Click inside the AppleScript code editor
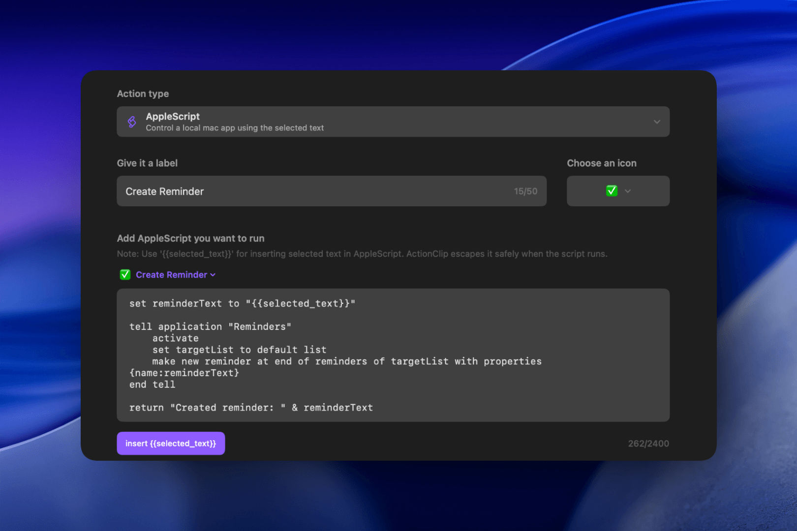The width and height of the screenshot is (797, 531). click(x=393, y=355)
